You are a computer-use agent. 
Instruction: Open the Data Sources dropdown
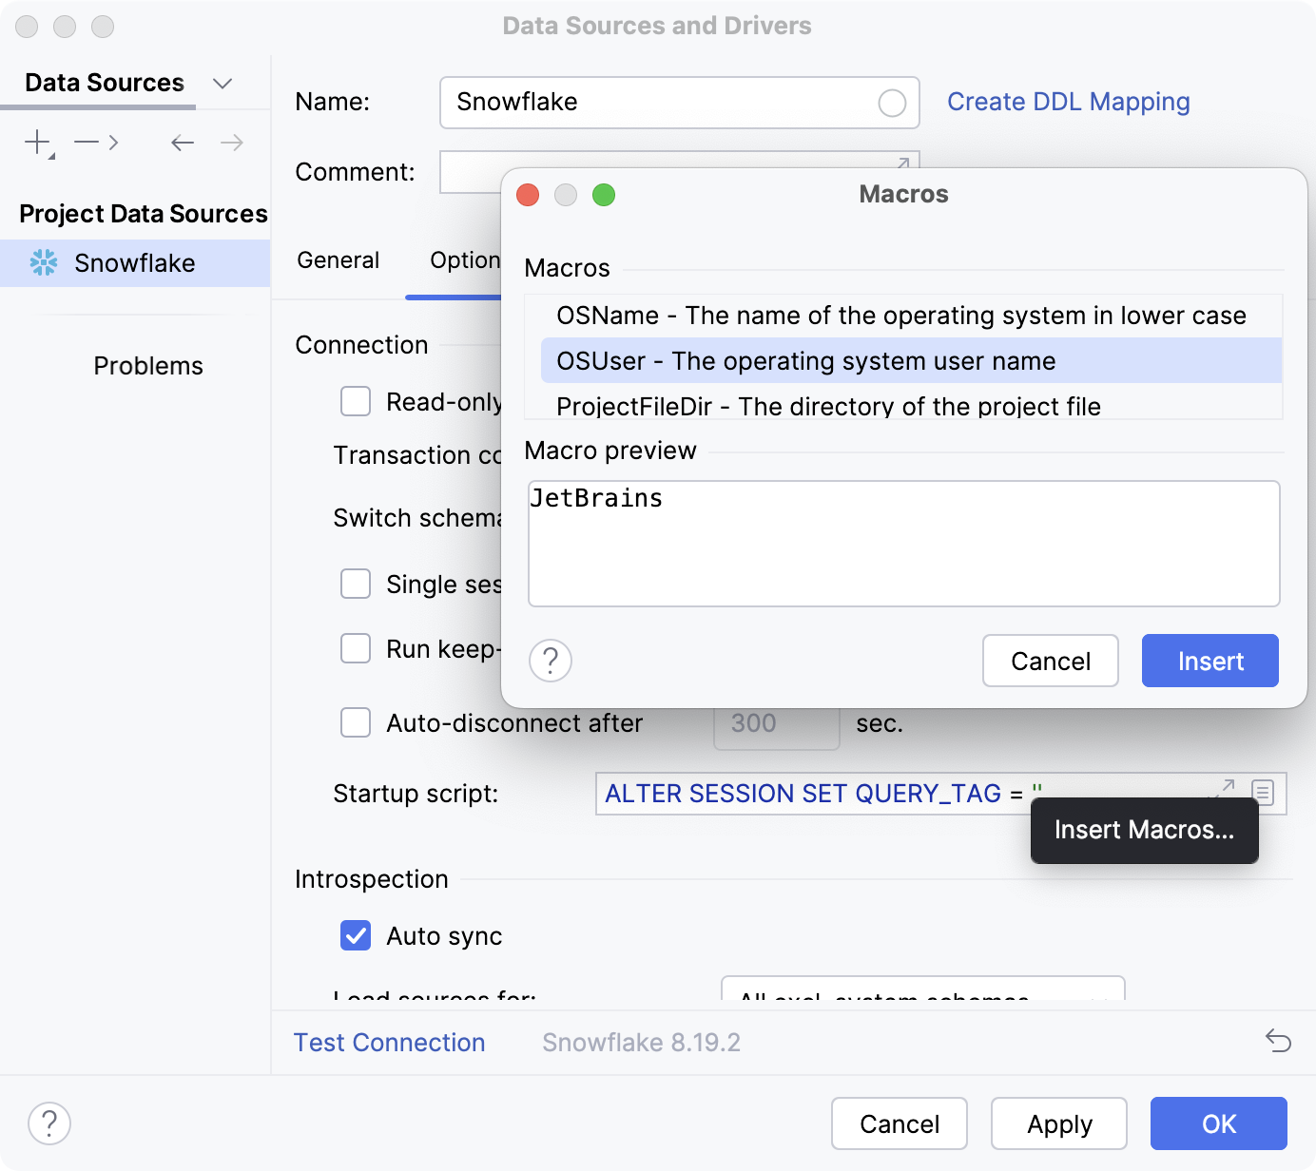tap(223, 84)
